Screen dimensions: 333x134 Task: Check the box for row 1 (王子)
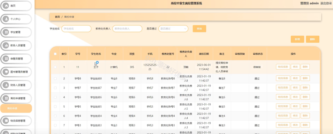click(x=55, y=67)
